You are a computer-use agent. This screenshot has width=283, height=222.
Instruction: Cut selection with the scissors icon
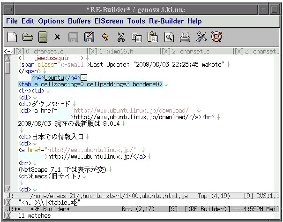click(x=121, y=37)
